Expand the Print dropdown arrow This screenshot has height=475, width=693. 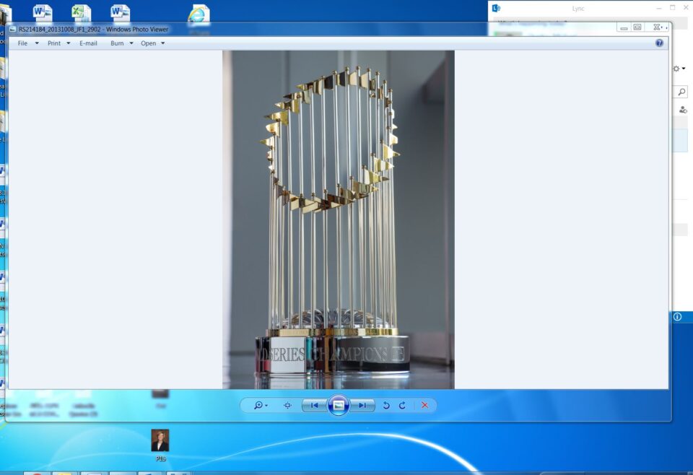coord(69,43)
